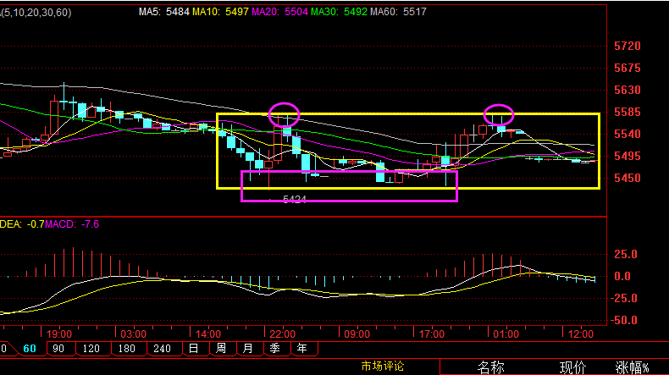This screenshot has width=669, height=375.
Task: Switch to the 120-minute period tab
Action: [x=91, y=349]
